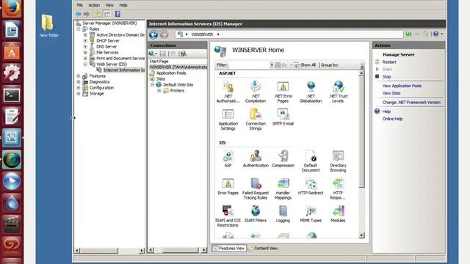The width and height of the screenshot is (470, 264).
Task: Open ISAPI and CGI Restrictions
Action: pos(228,216)
